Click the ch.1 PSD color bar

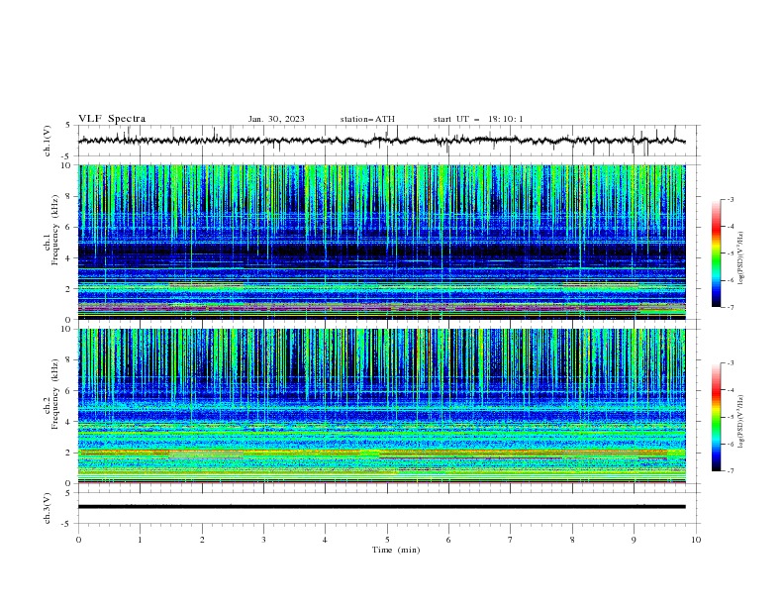tap(717, 253)
